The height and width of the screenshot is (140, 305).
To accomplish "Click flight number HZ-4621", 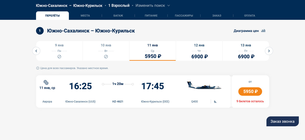I will (118, 102).
